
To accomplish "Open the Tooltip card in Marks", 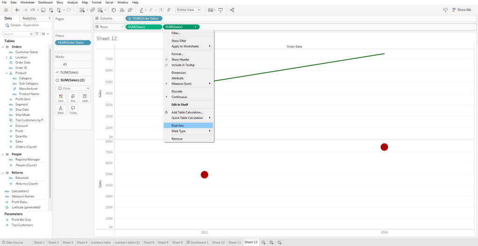I will click(x=73, y=110).
